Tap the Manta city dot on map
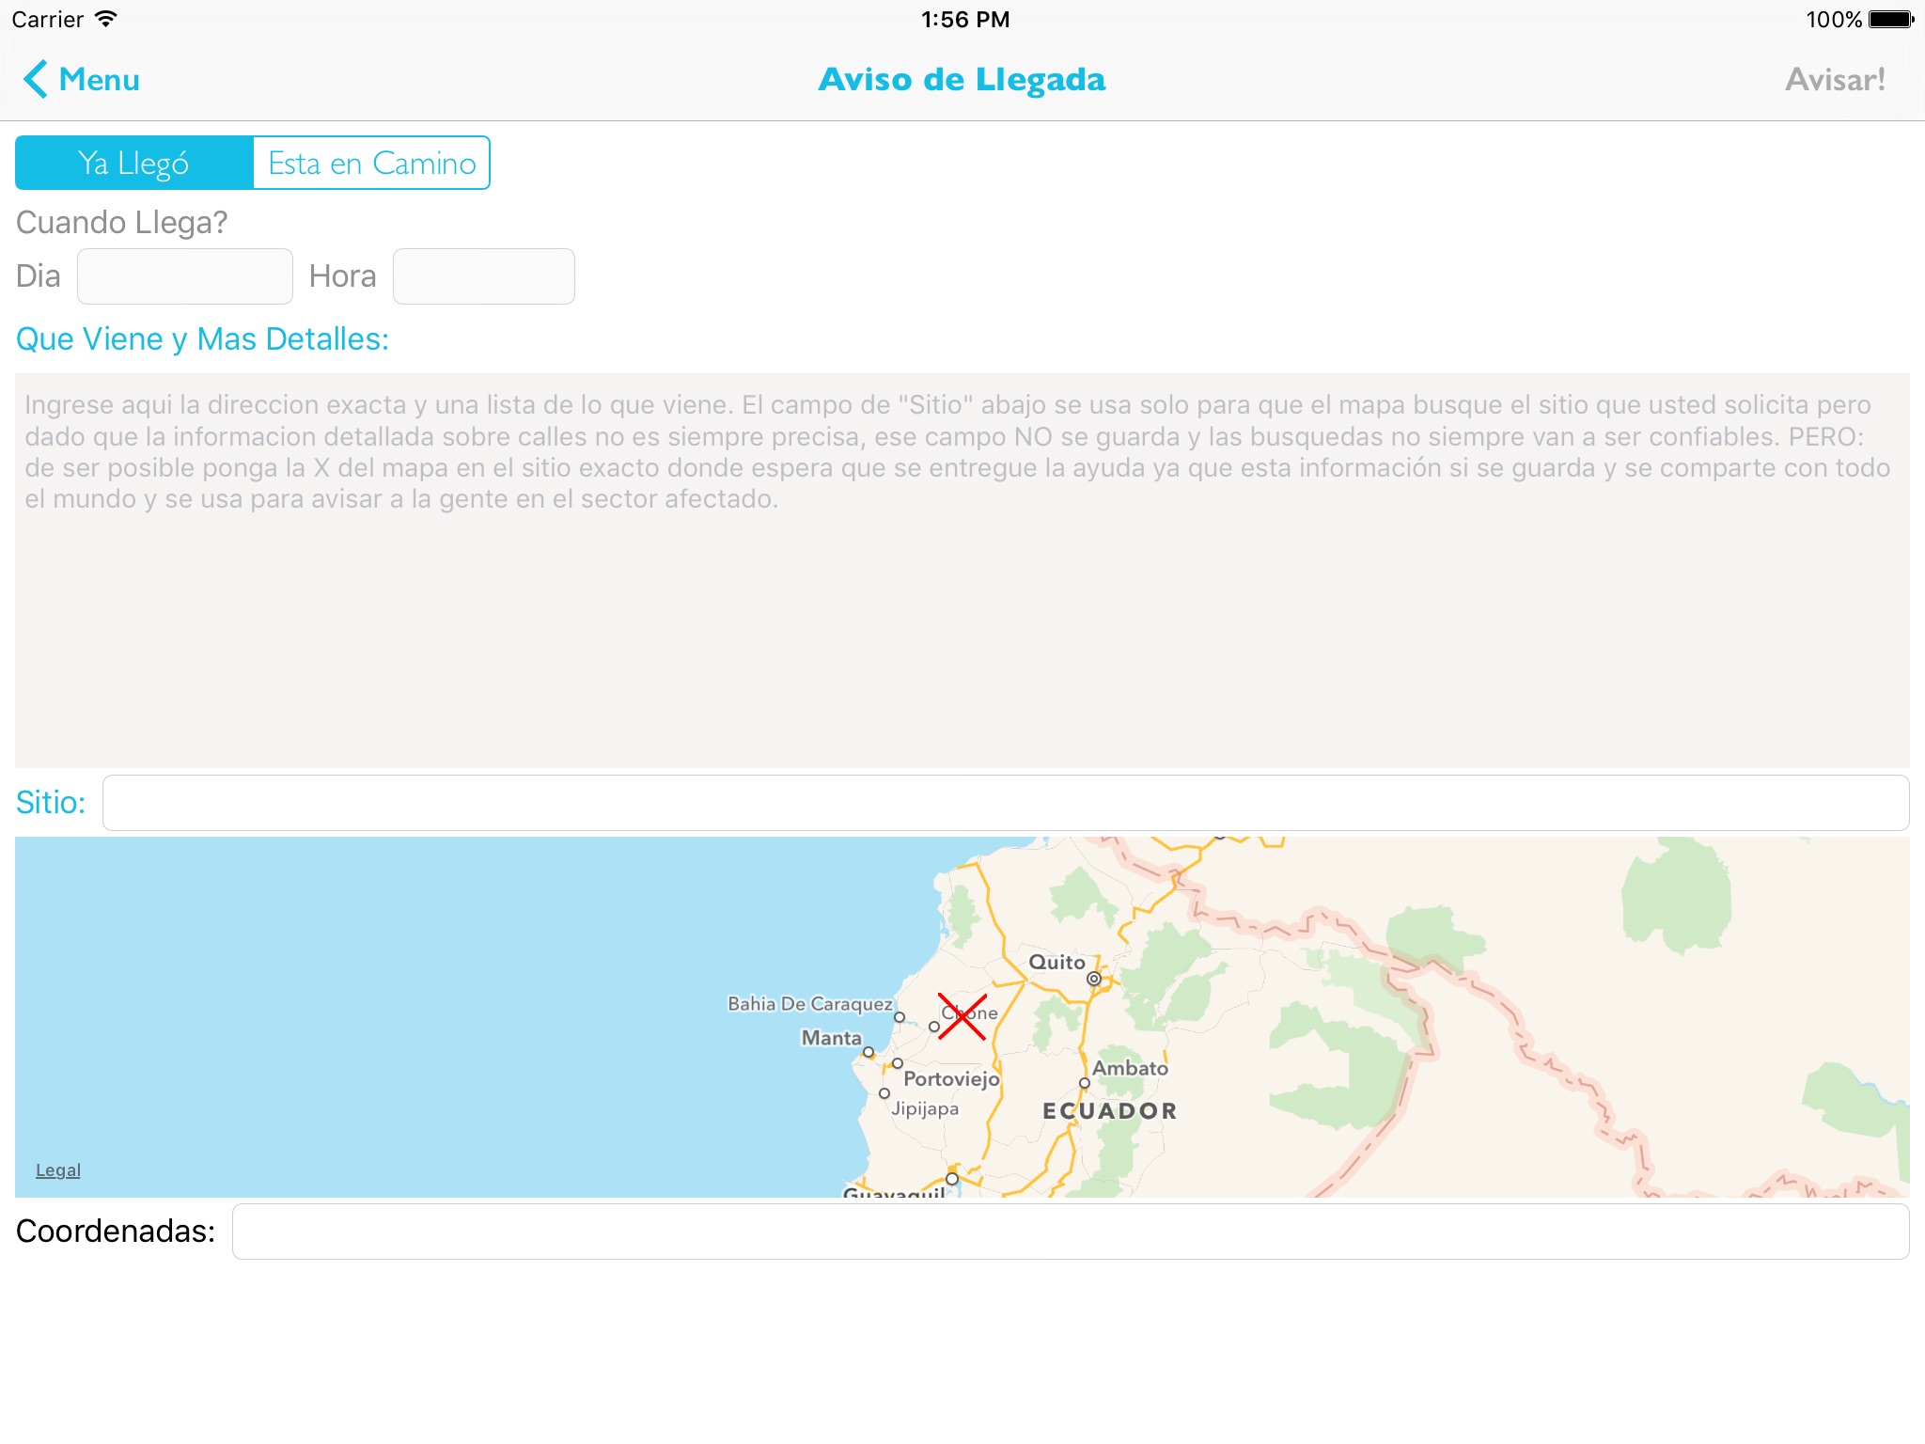 tap(868, 1052)
